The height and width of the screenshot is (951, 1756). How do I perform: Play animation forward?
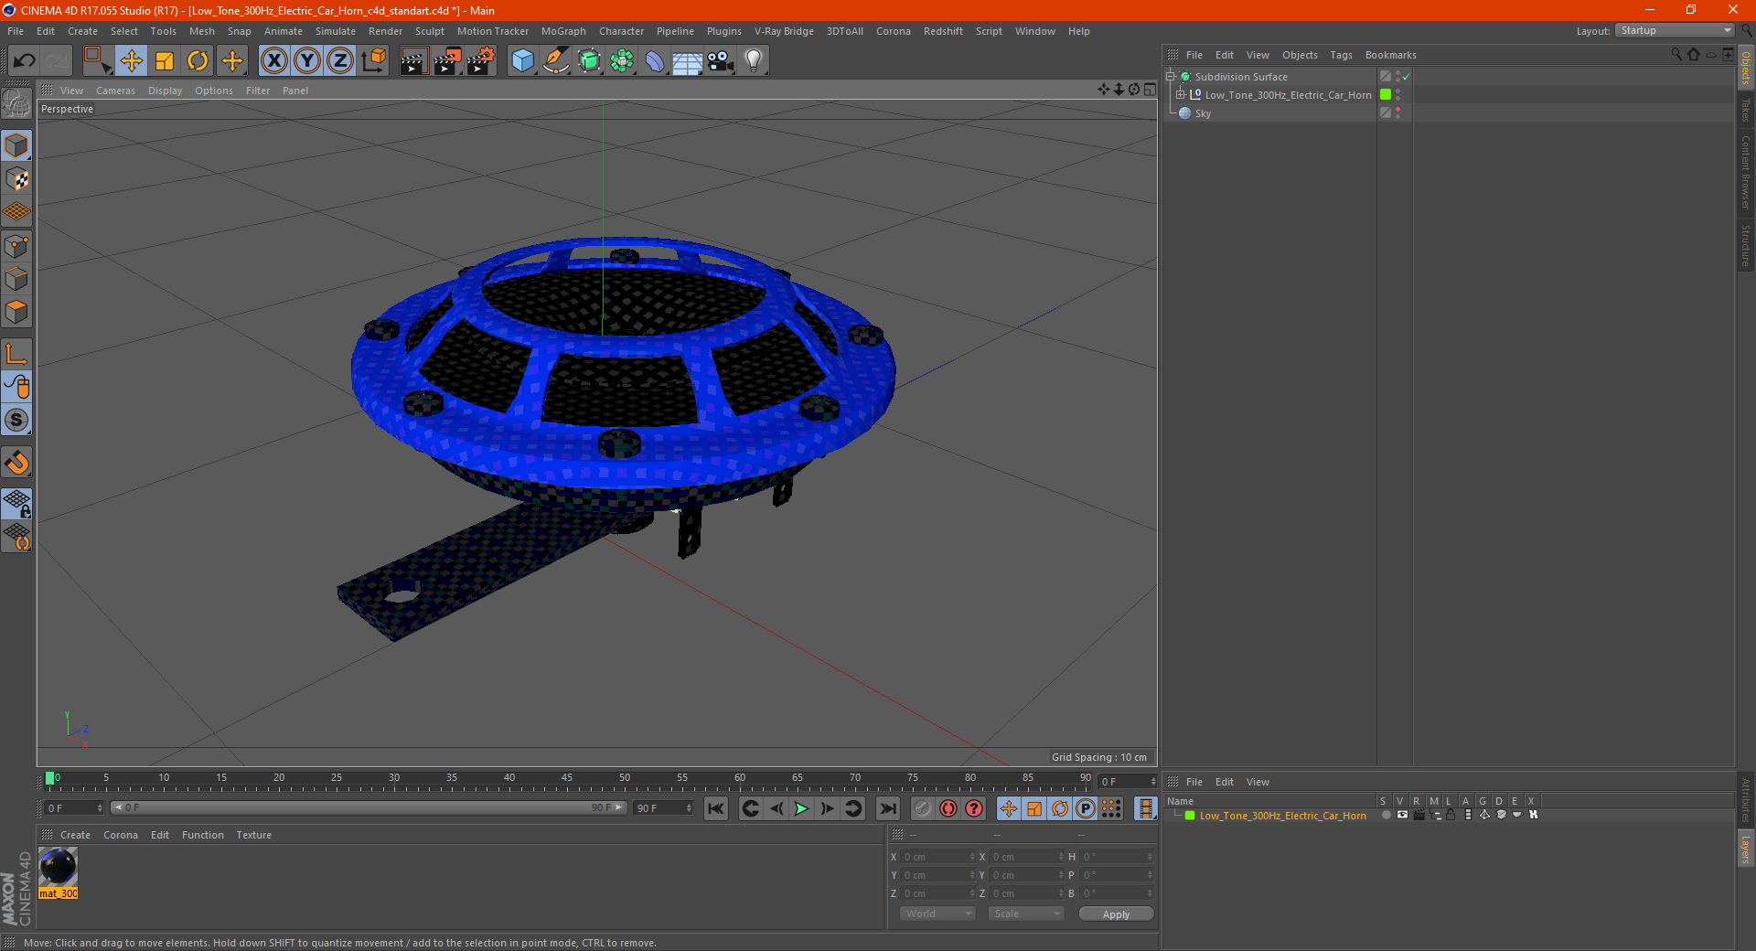pos(801,808)
